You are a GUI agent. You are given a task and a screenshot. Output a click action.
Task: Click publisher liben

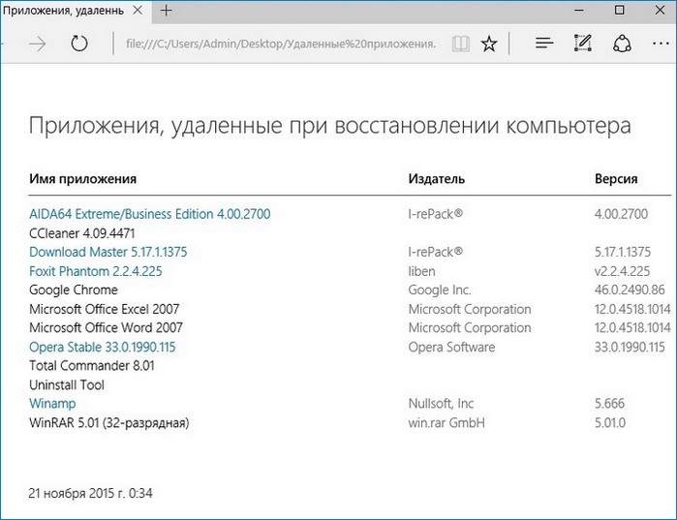point(421,271)
